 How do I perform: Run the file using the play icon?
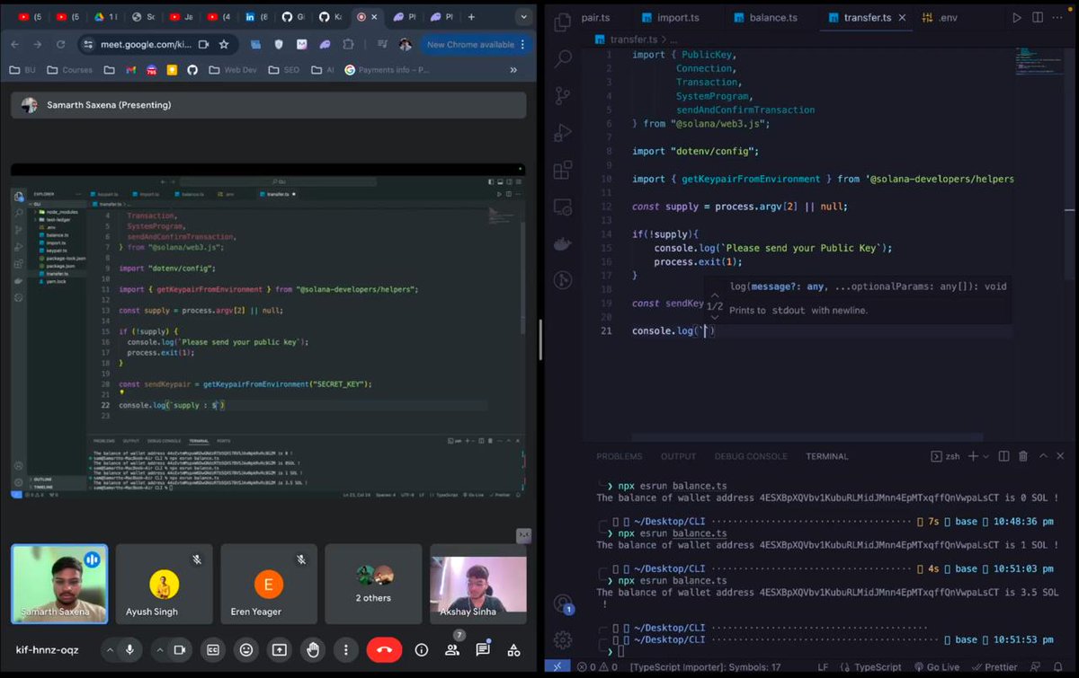pyautogui.click(x=1017, y=16)
